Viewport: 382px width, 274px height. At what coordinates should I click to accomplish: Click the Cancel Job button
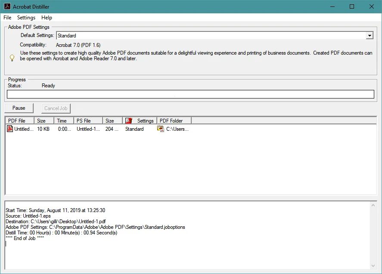[56, 108]
